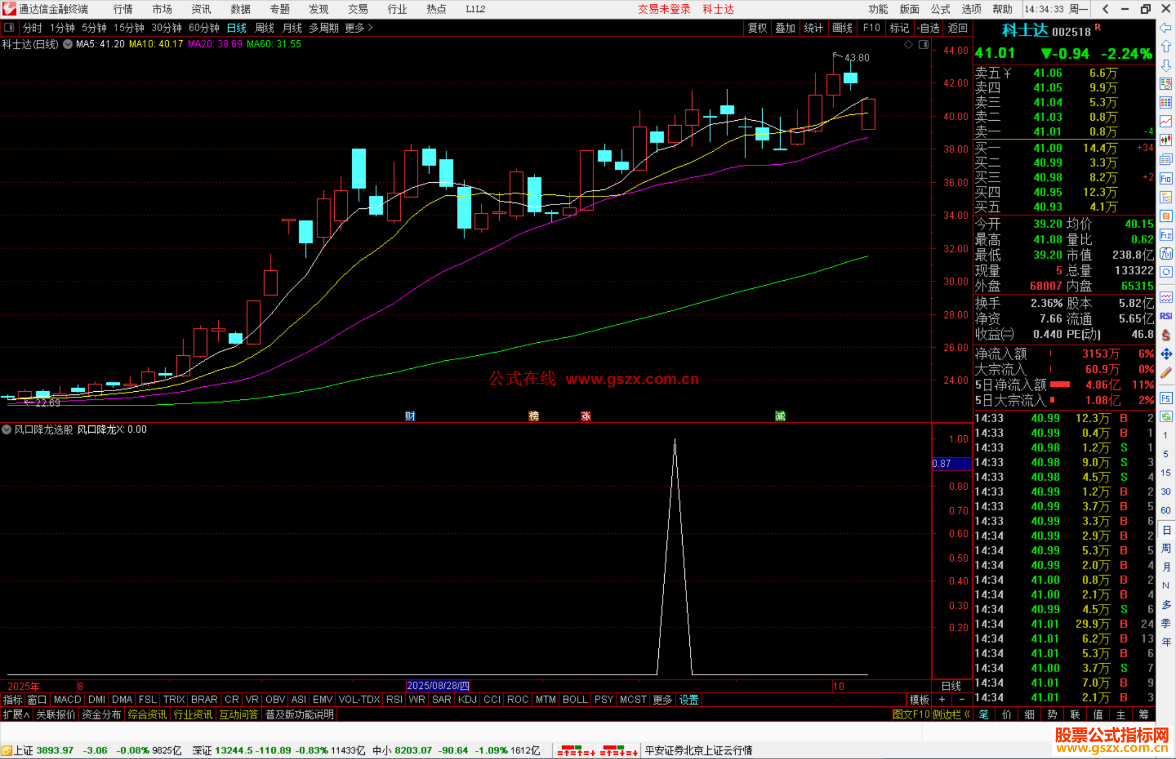The image size is (1176, 759).
Task: Click the four-way move arrows icon
Action: click(1166, 354)
